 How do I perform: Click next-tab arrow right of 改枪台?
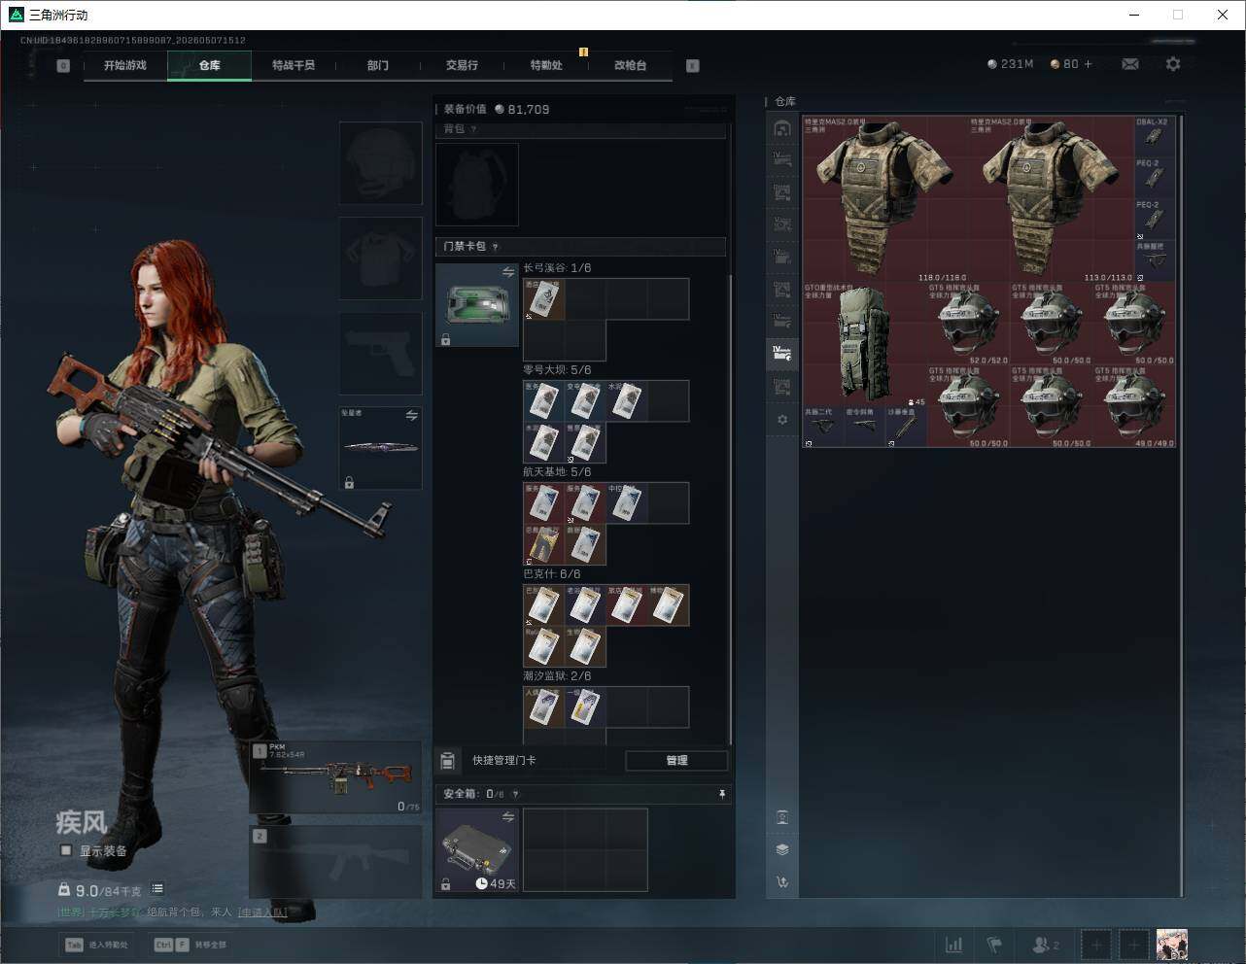[693, 66]
